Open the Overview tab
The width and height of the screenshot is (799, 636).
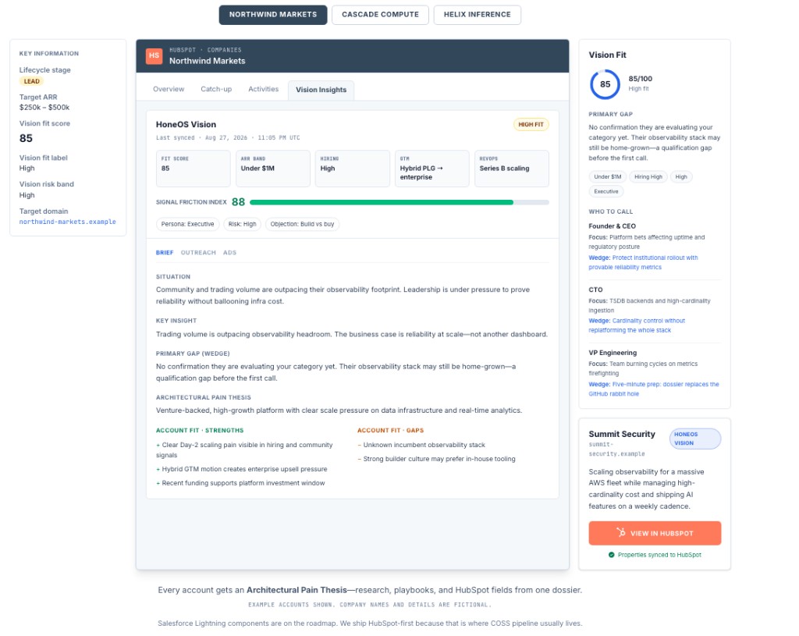pos(169,89)
